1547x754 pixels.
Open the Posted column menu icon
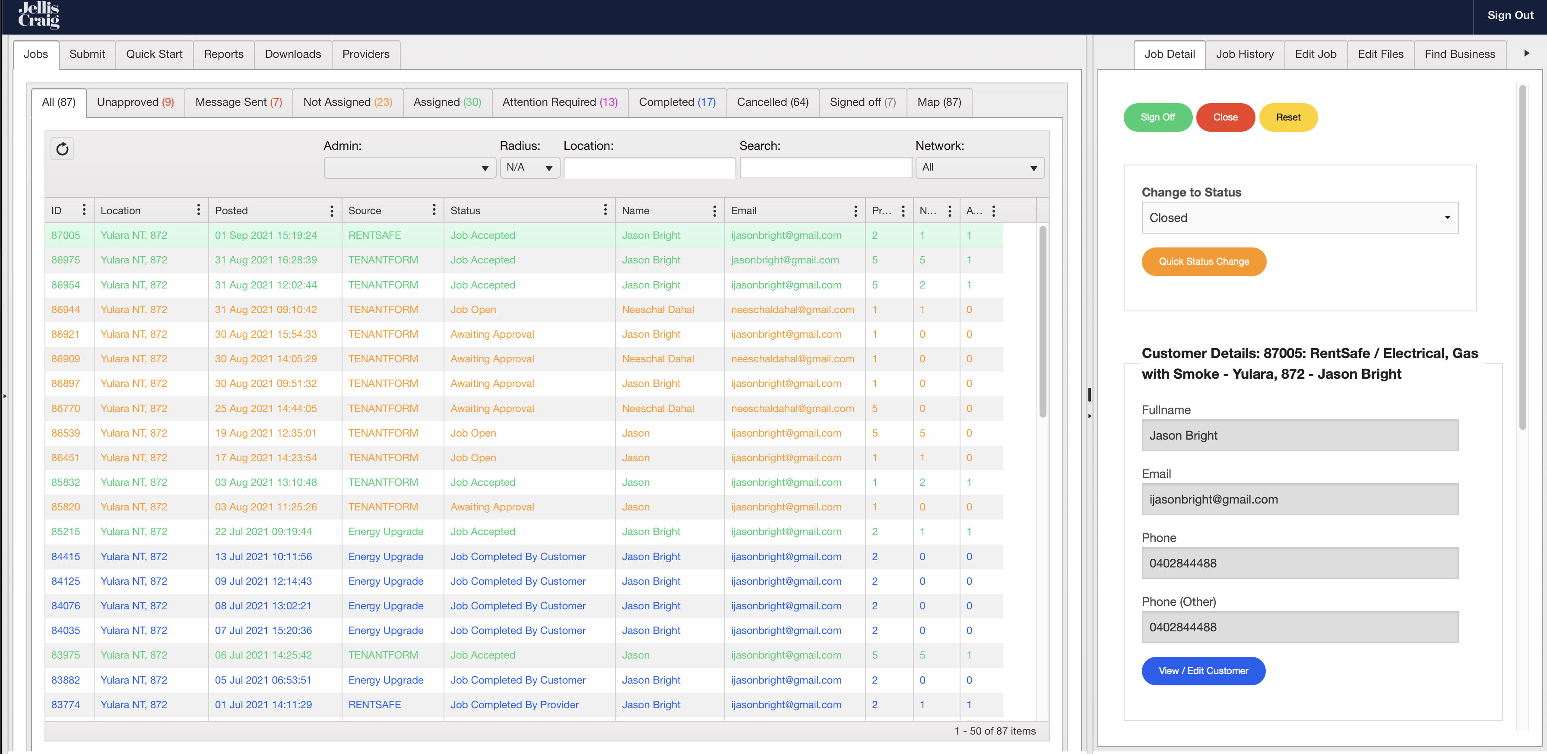point(332,211)
